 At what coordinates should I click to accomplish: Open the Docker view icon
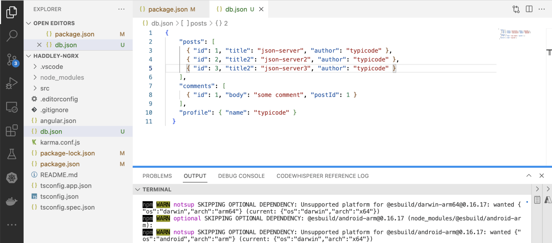[x=12, y=201]
